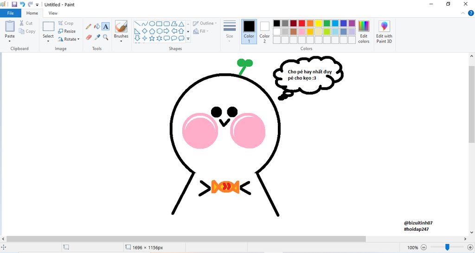Choose the Down arrow shape
The image size is (475, 253).
(x=137, y=38)
